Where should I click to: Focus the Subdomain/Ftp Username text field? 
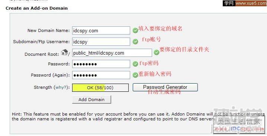click(101, 42)
